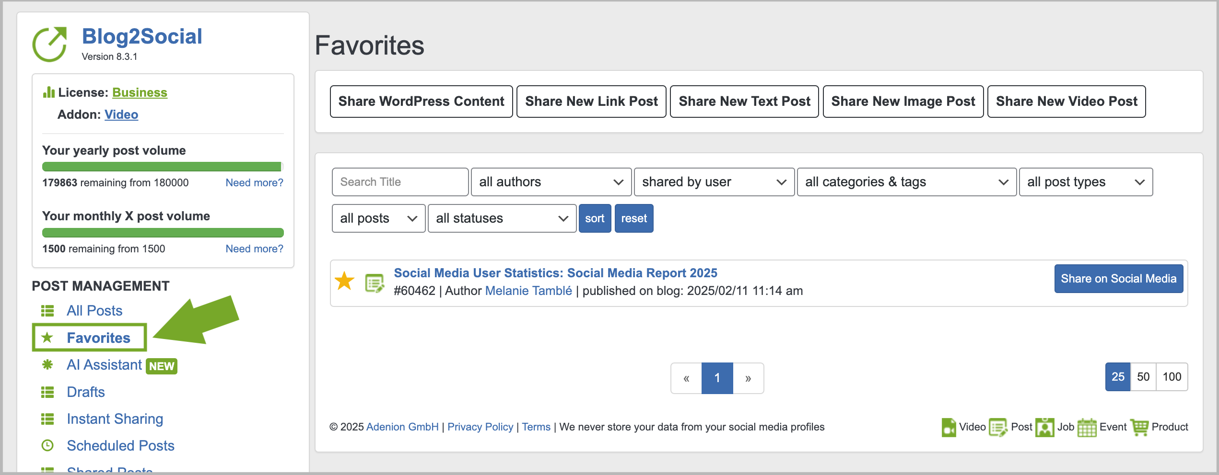
Task: Go to Drafts in sidebar
Action: pyautogui.click(x=85, y=392)
